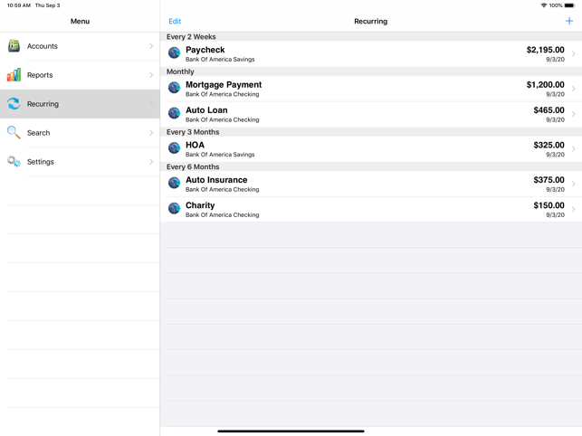Select Settings in the menu
Viewport: 582px width, 436px height.
[x=80, y=162]
